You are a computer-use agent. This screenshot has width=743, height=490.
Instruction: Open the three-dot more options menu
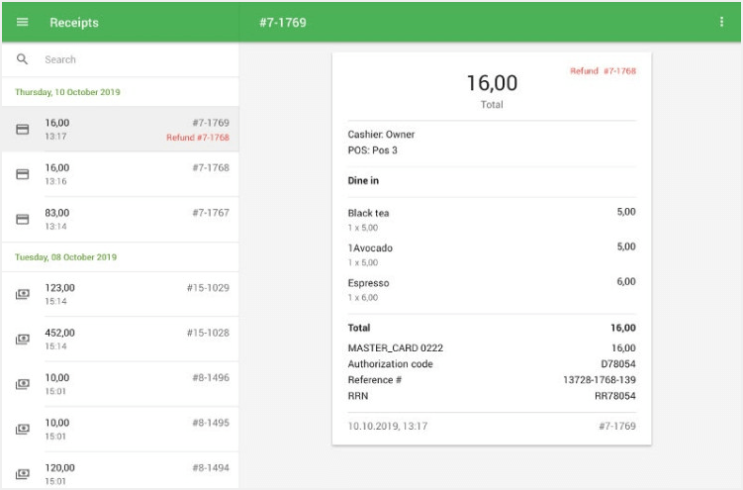(722, 22)
